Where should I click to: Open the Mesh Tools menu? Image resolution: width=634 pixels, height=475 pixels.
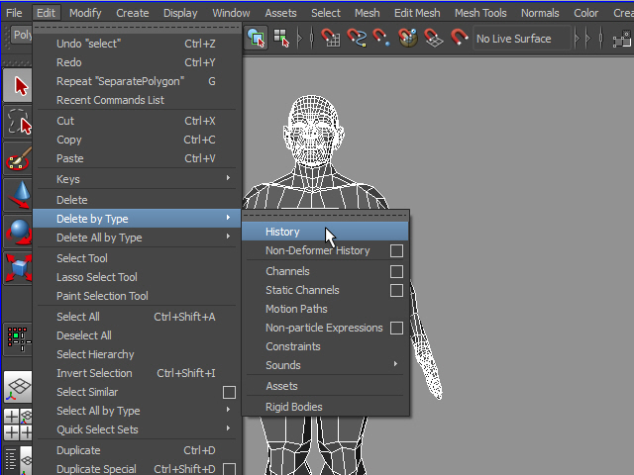479,13
